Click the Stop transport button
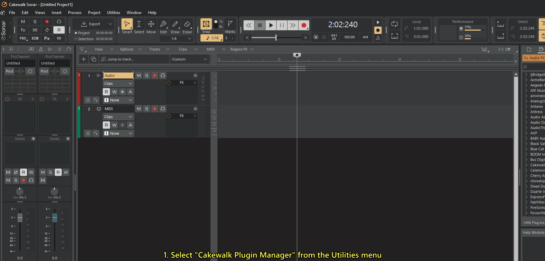 click(260, 25)
